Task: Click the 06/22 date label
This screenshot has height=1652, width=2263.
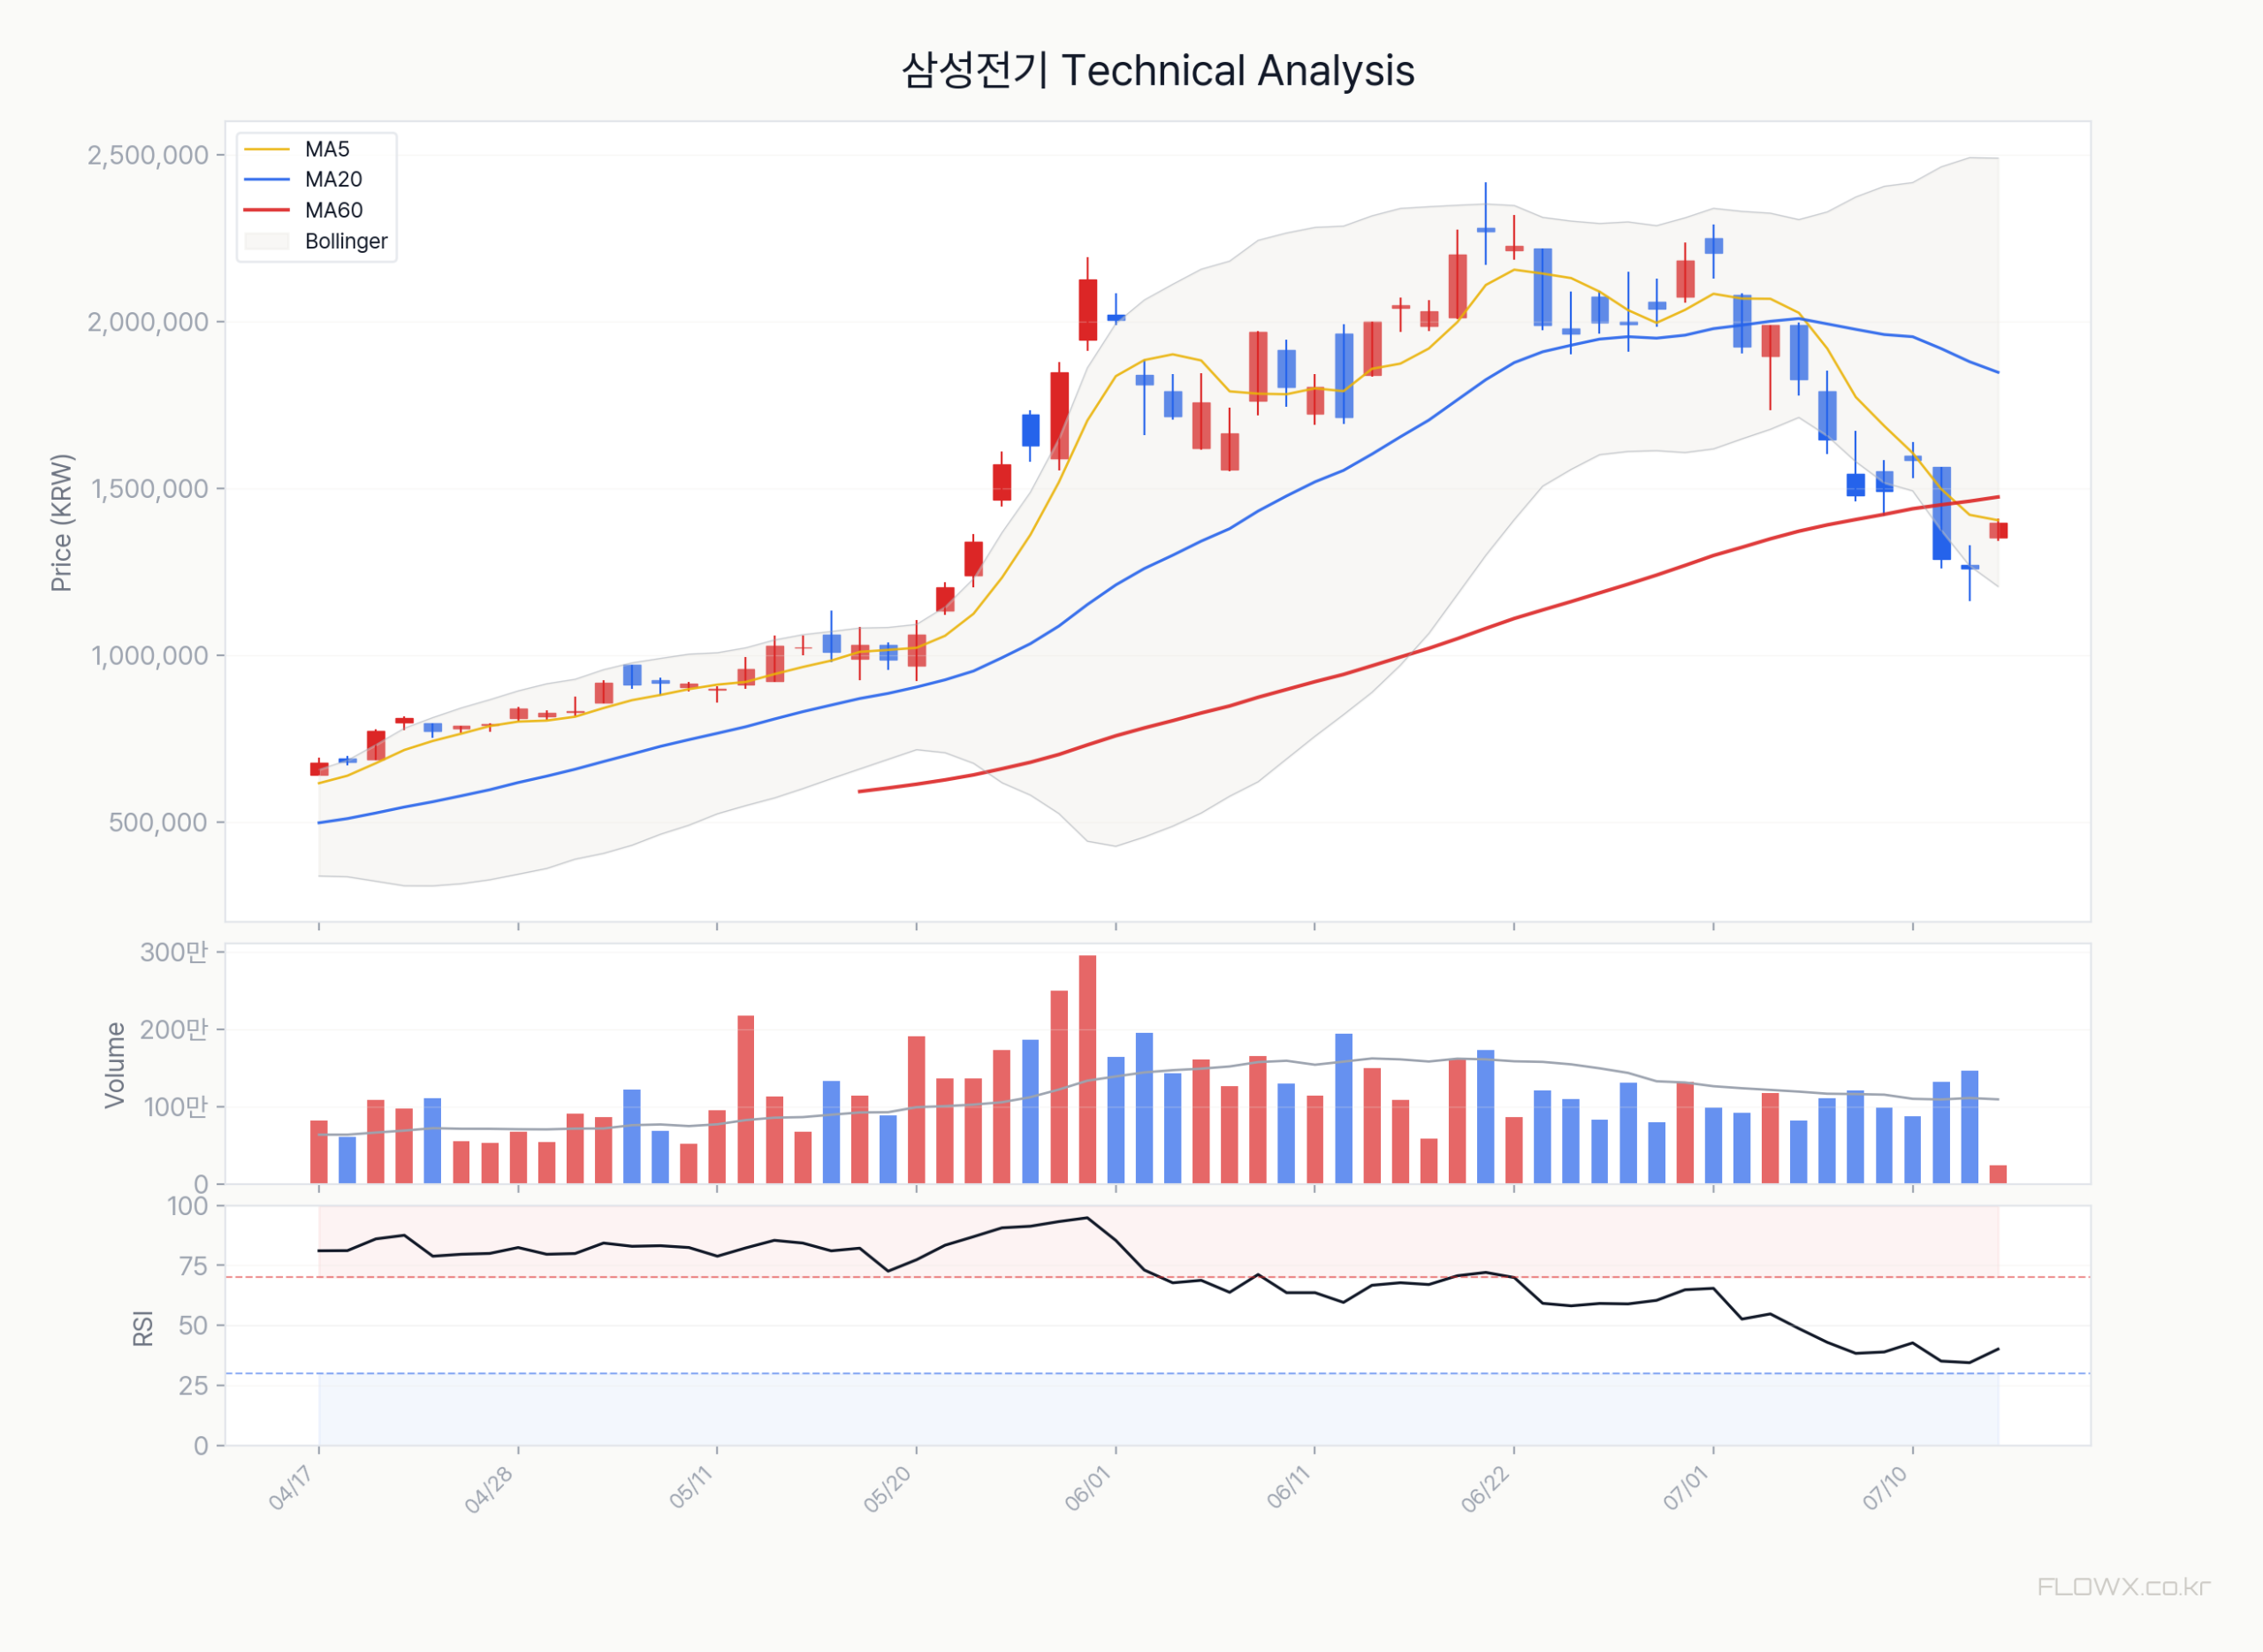Action: pos(1486,1489)
